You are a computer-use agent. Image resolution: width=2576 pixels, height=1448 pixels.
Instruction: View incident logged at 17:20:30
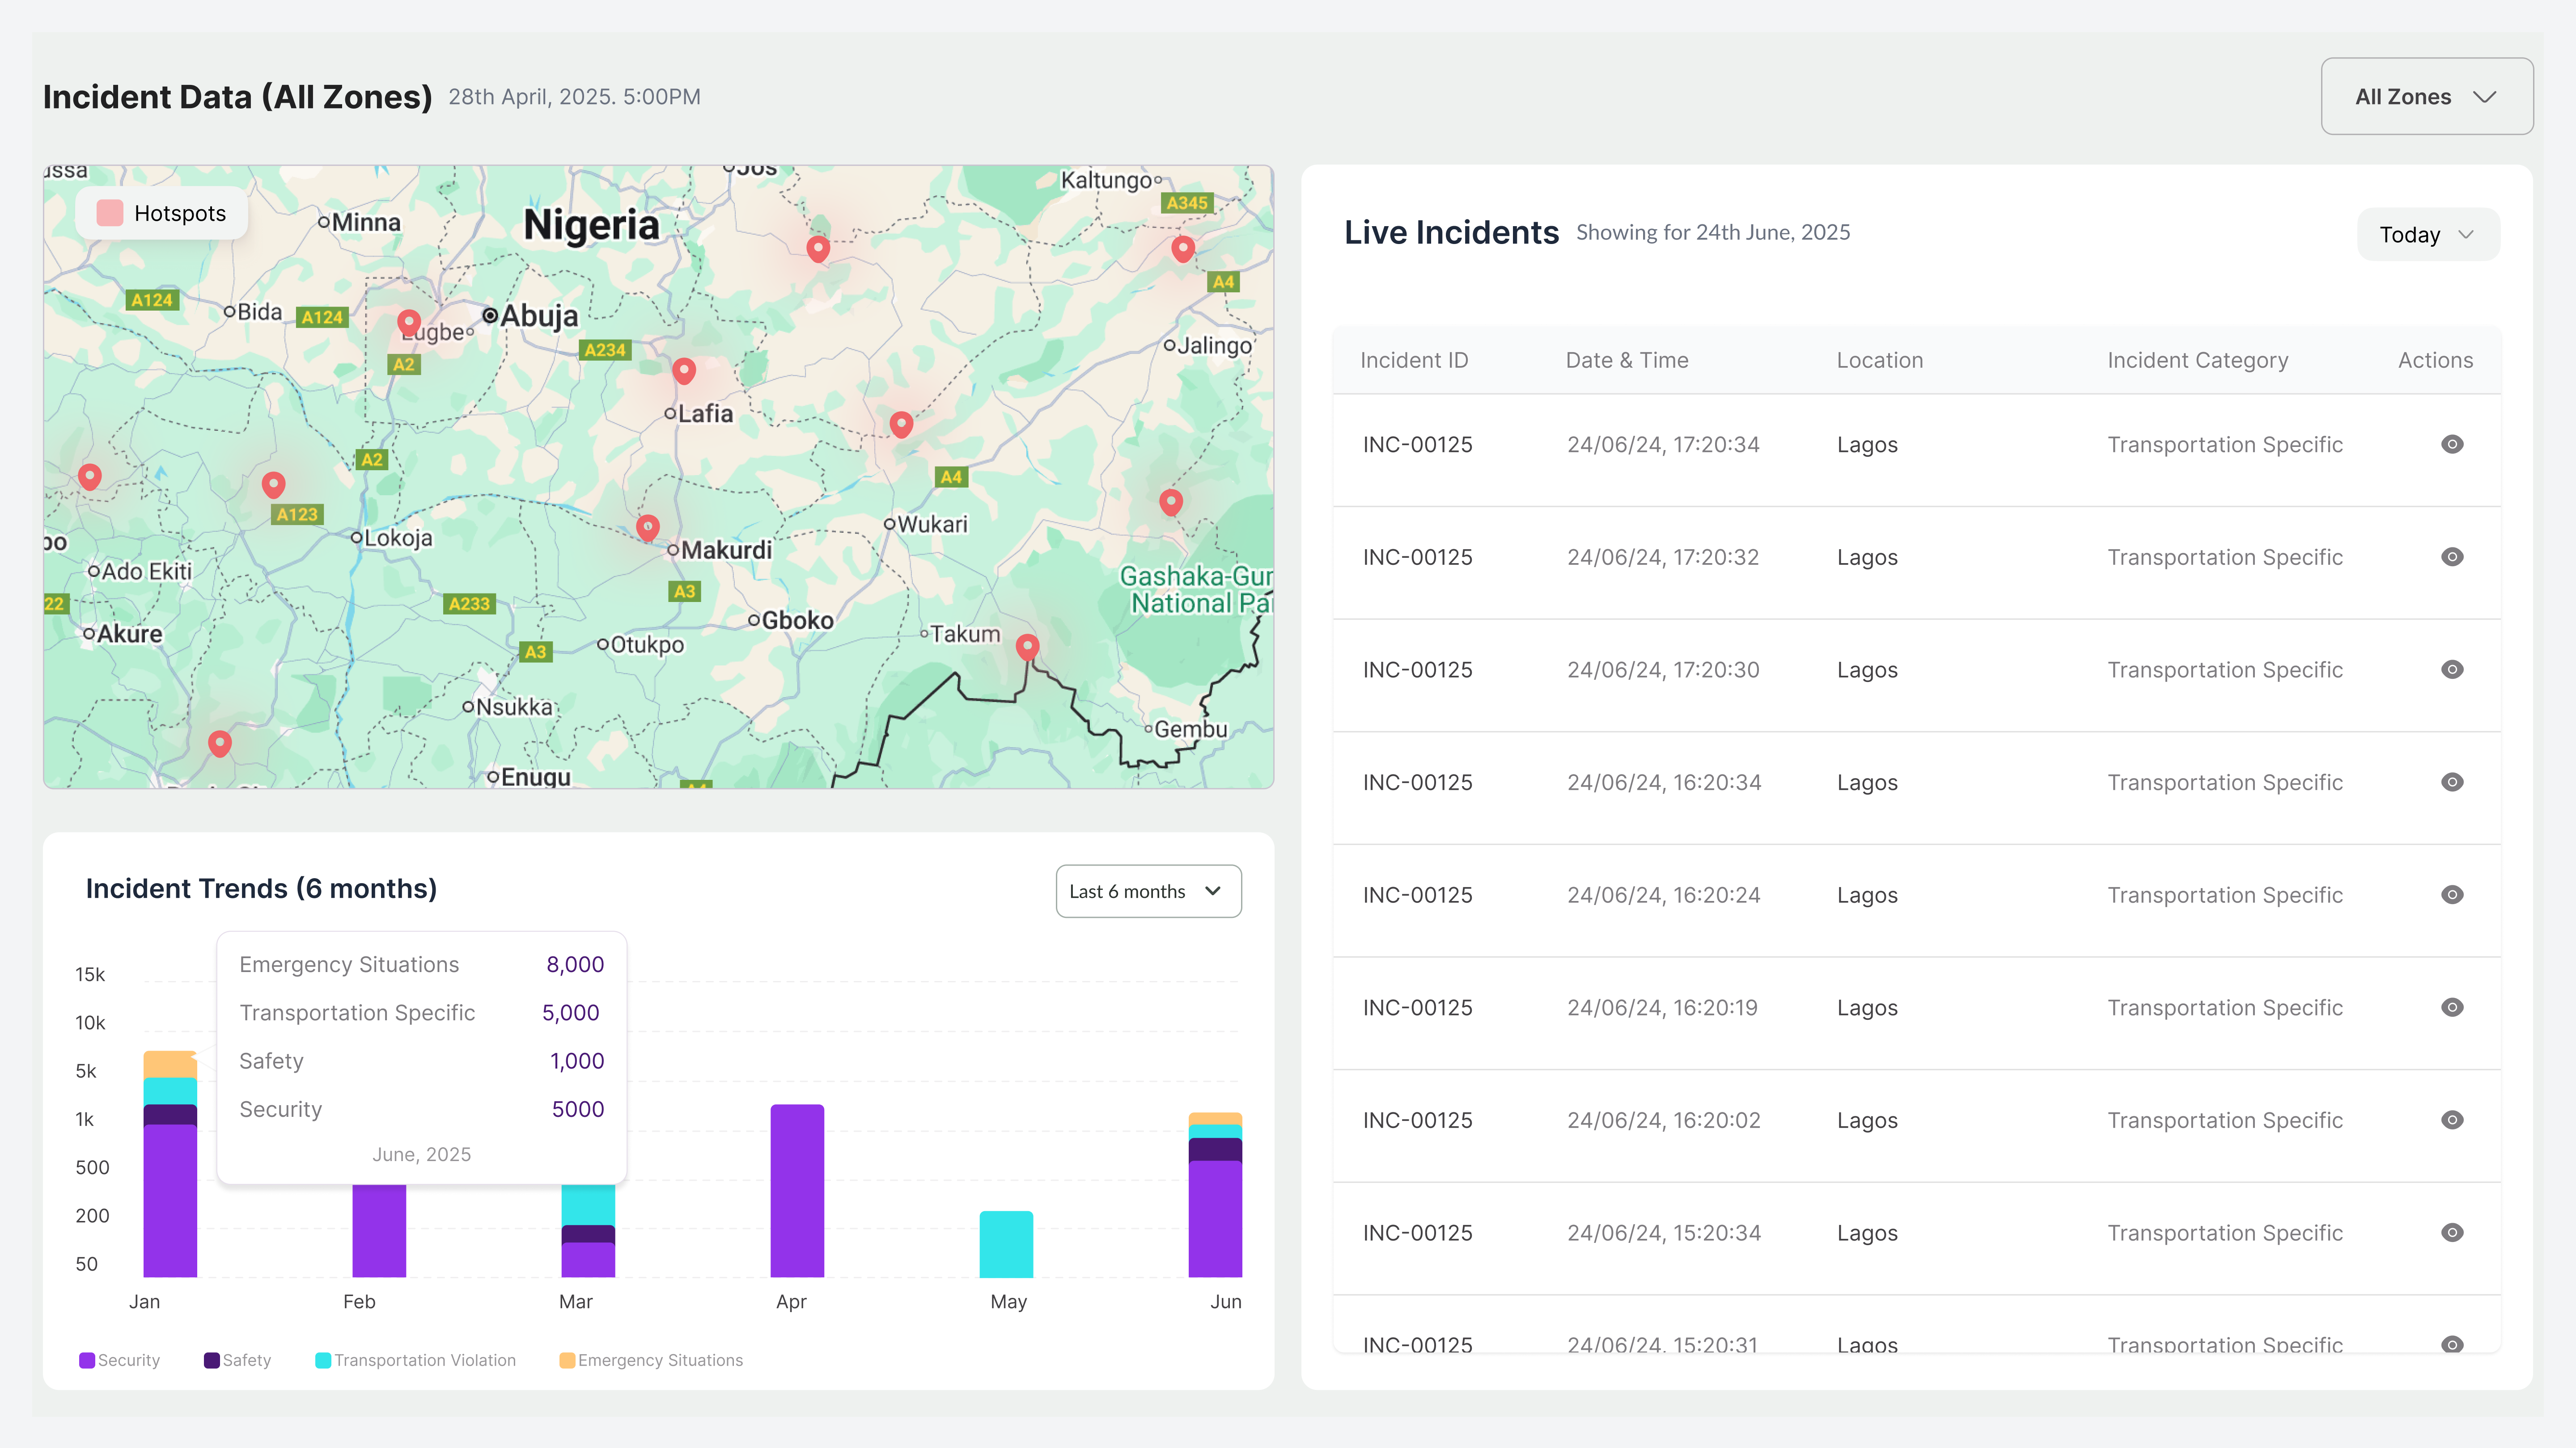tap(2452, 669)
